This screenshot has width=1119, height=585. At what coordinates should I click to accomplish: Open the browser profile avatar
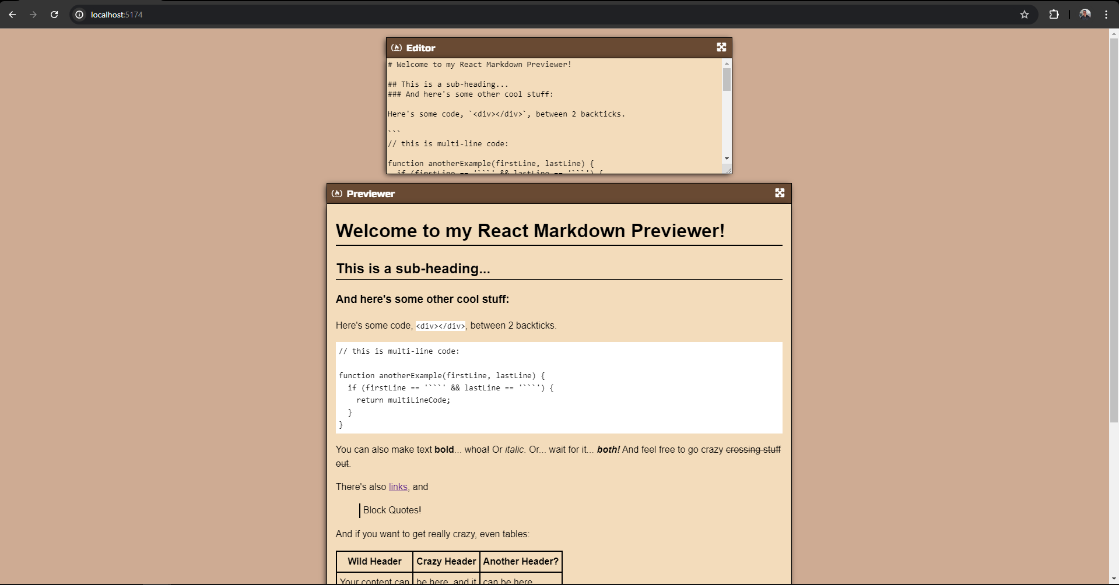coord(1085,15)
